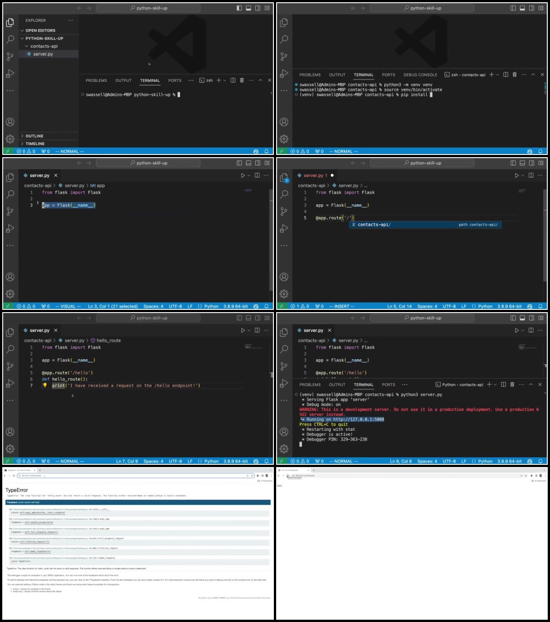Image resolution: width=550 pixels, height=622 pixels.
Task: Kill terminal with trash icon in zsh window
Action: pyautogui.click(x=242, y=80)
